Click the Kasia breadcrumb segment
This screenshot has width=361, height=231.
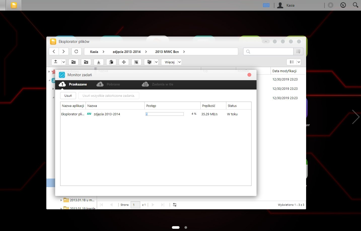pyautogui.click(x=94, y=52)
